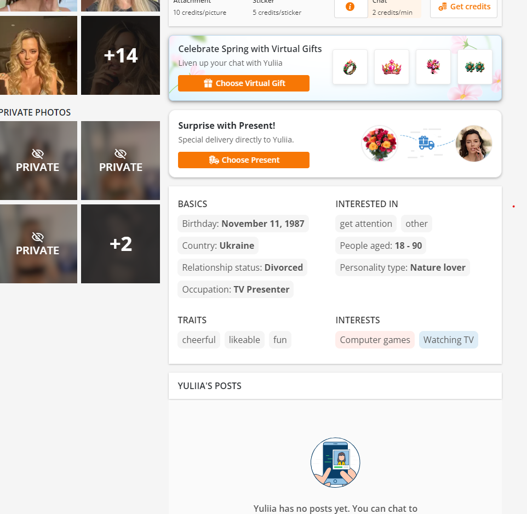Click the Occupation: TV Presenter tag
This screenshot has width=527, height=514.
point(236,289)
